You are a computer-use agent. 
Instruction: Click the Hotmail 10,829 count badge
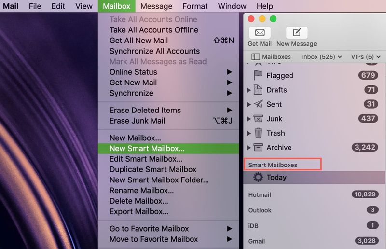[x=365, y=194]
